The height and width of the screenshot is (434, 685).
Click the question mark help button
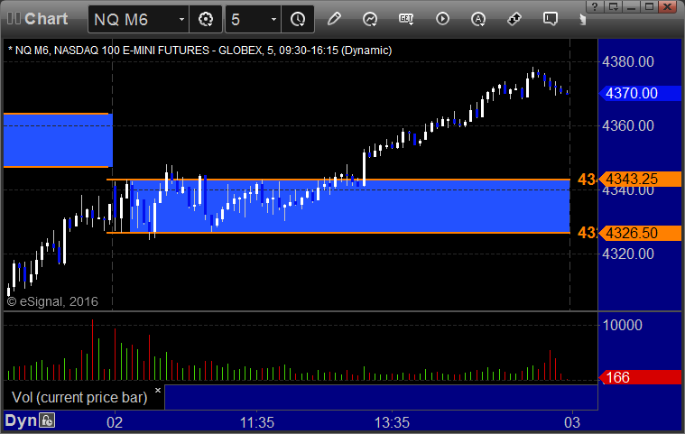point(595,6)
